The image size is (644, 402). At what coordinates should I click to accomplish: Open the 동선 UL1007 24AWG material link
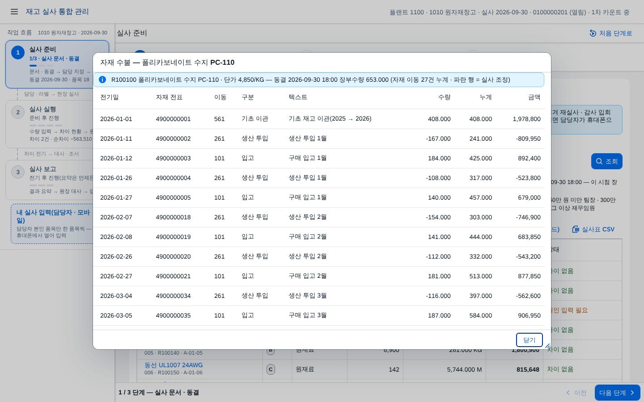point(174,365)
